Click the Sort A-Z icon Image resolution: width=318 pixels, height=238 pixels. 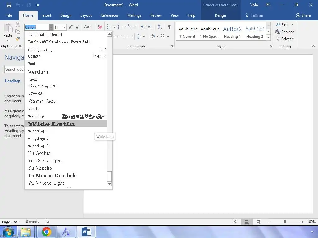pyautogui.click(x=160, y=27)
